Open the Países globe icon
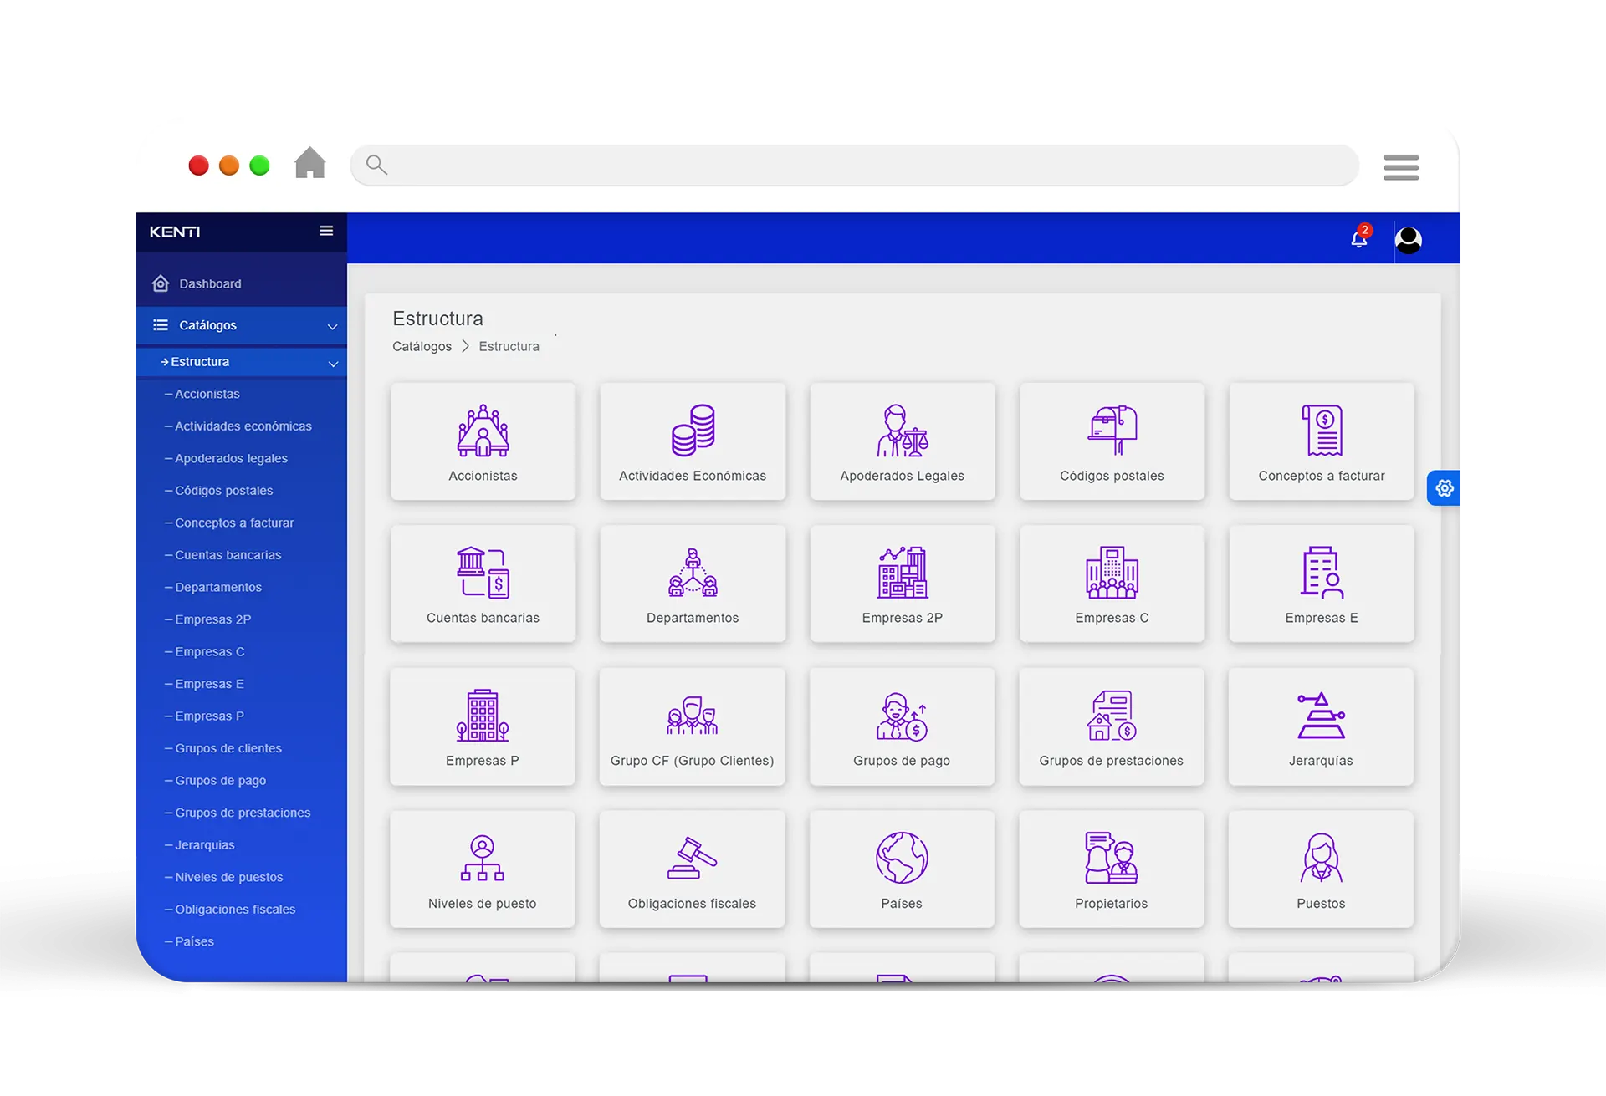 (x=902, y=858)
